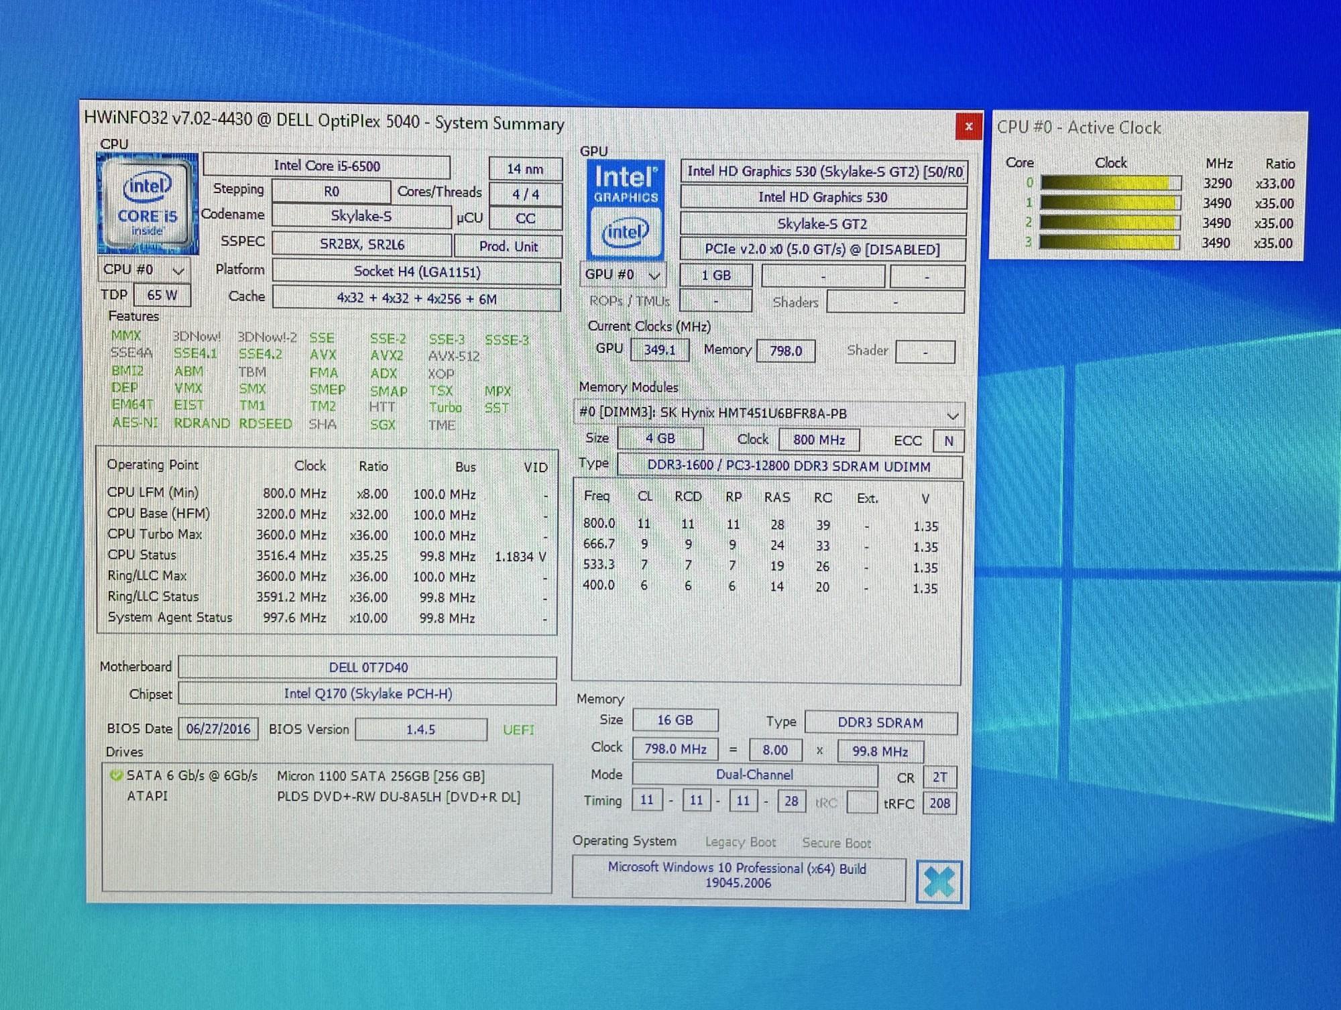1341x1010 pixels.
Task: Click the total Memory Size 16 GB field
Action: 675,720
